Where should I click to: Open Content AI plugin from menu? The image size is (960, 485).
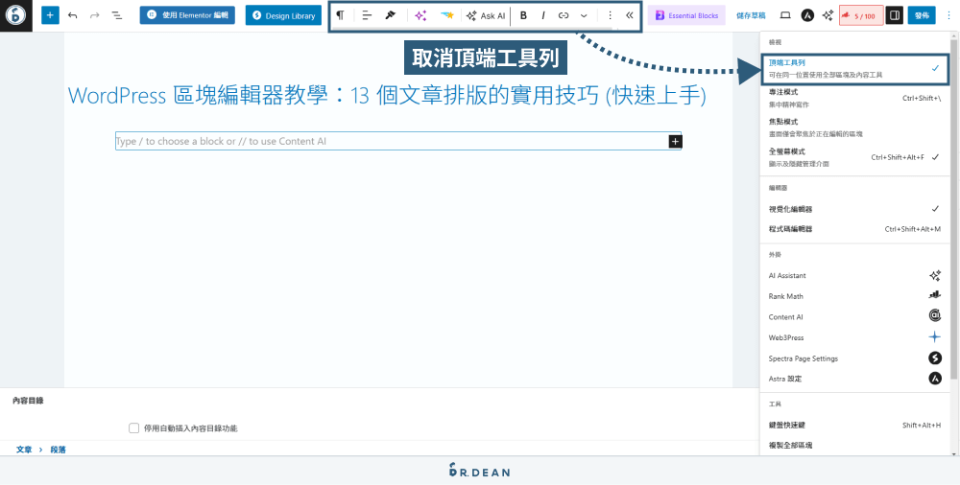pyautogui.click(x=854, y=317)
